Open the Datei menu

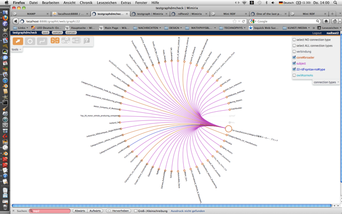click(33, 3)
